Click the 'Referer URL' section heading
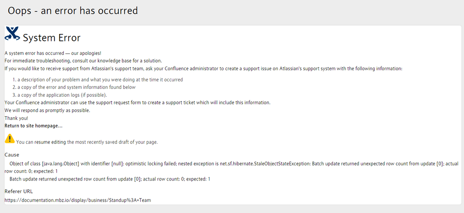The image size is (464, 213). [x=19, y=191]
